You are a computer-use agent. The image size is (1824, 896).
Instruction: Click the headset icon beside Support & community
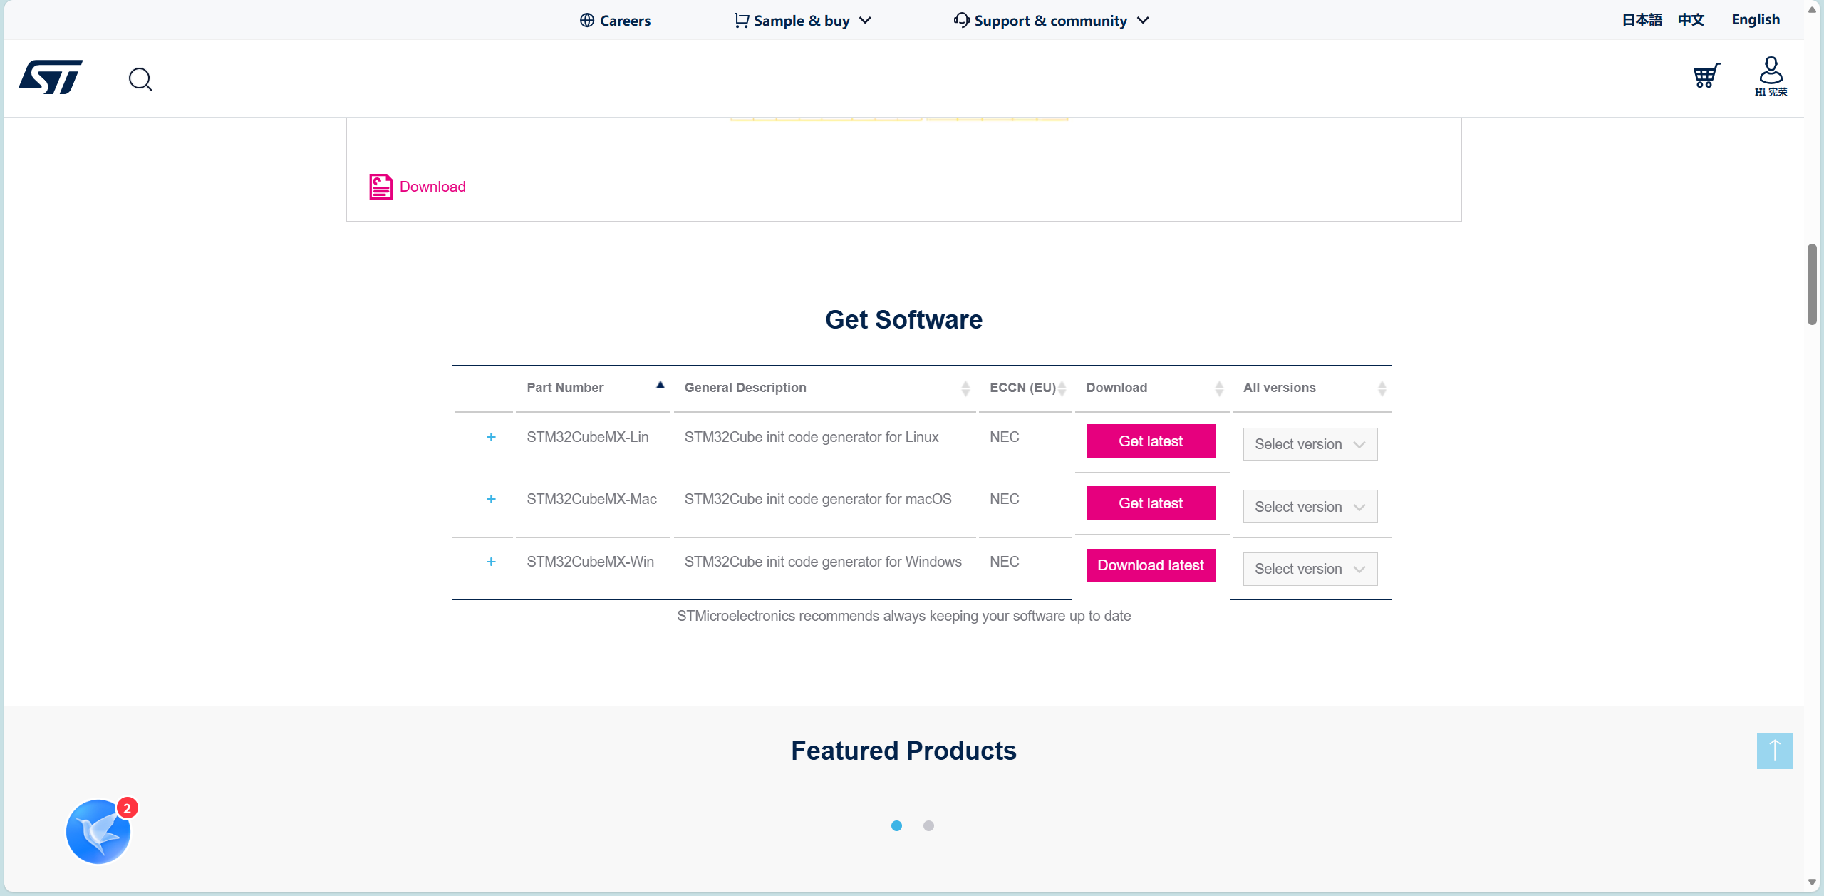[x=962, y=20]
